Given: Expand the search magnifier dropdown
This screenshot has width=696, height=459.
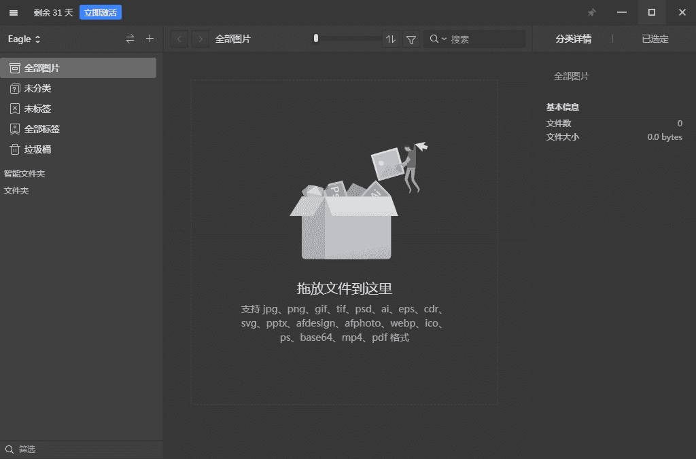Looking at the screenshot, I should click(x=438, y=39).
